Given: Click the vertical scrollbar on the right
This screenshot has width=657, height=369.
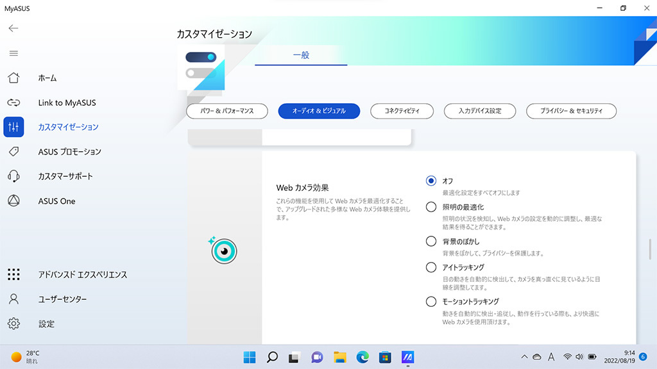Looking at the screenshot, I should point(650,249).
